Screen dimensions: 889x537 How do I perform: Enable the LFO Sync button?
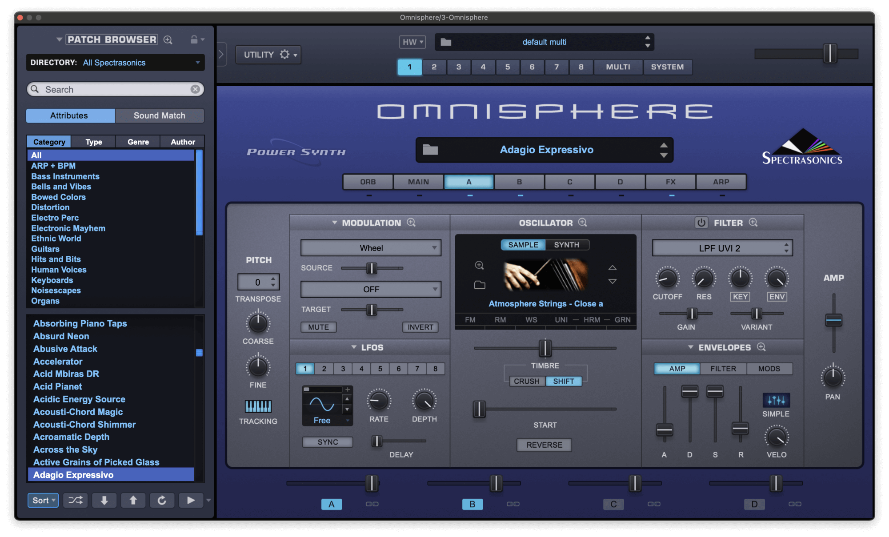click(328, 442)
